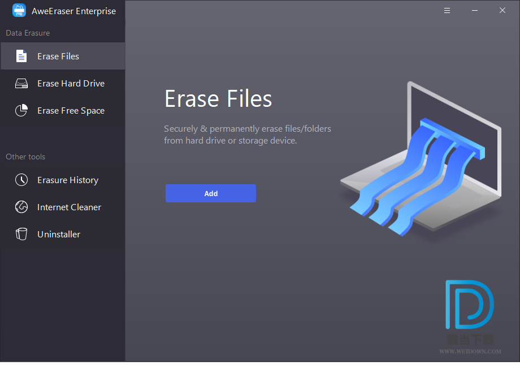Click the Erase Files document icon
The height and width of the screenshot is (373, 520).
pos(21,56)
